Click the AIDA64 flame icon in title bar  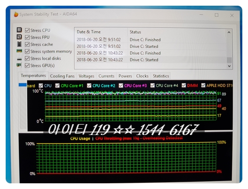coord(16,14)
